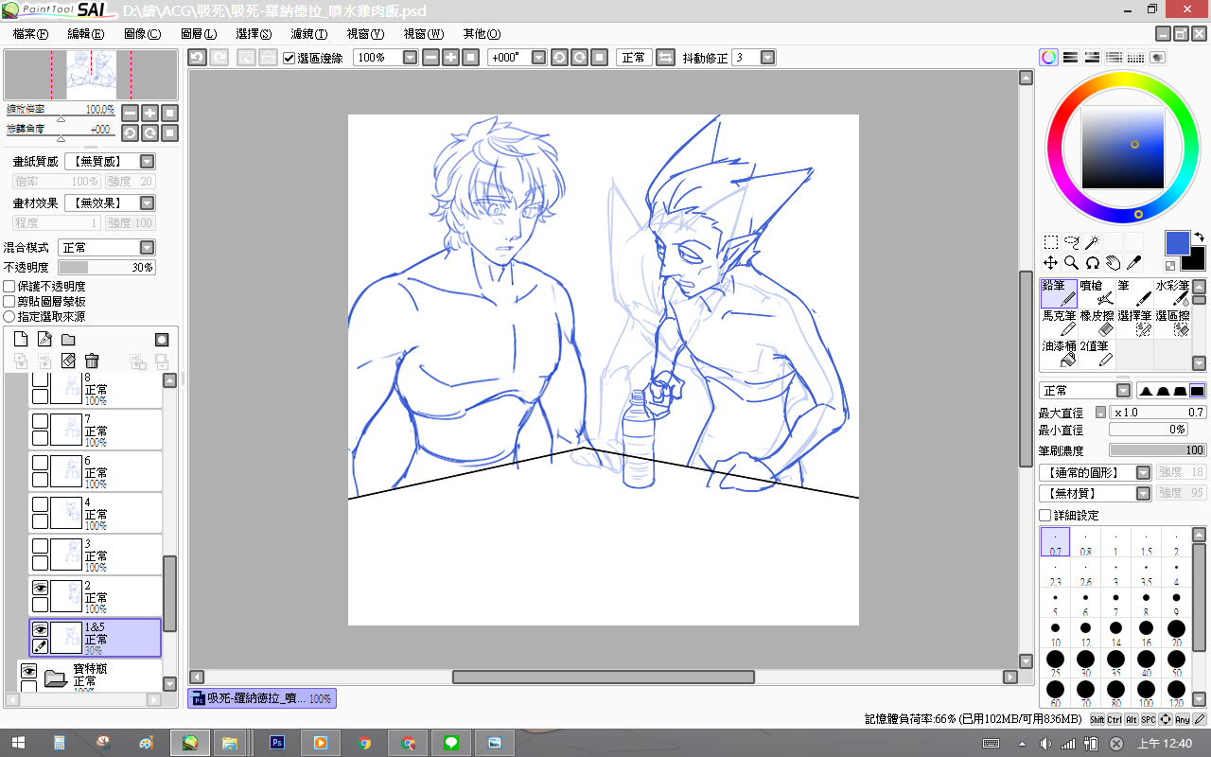The width and height of the screenshot is (1211, 757).
Task: Select the 油漆桶 paint bucket tool
Action: [x=1059, y=354]
